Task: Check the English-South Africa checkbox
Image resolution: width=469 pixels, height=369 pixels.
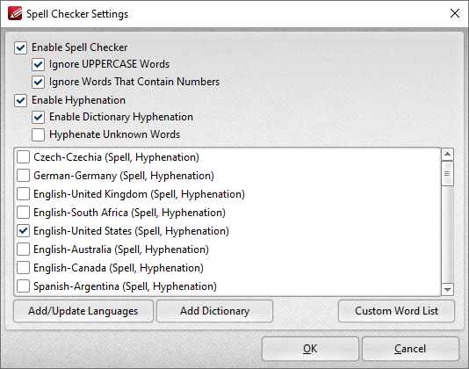Action: click(24, 213)
